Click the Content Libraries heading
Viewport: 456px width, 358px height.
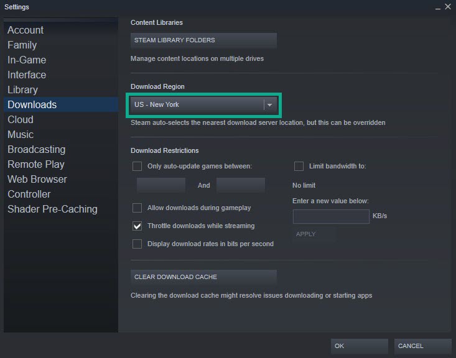point(157,22)
